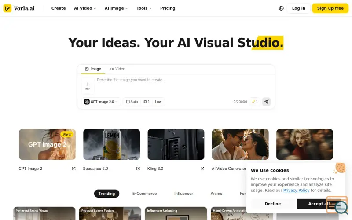Click the Vorla.ai logo icon
The height and width of the screenshot is (220, 352).
pyautogui.click(x=7, y=8)
